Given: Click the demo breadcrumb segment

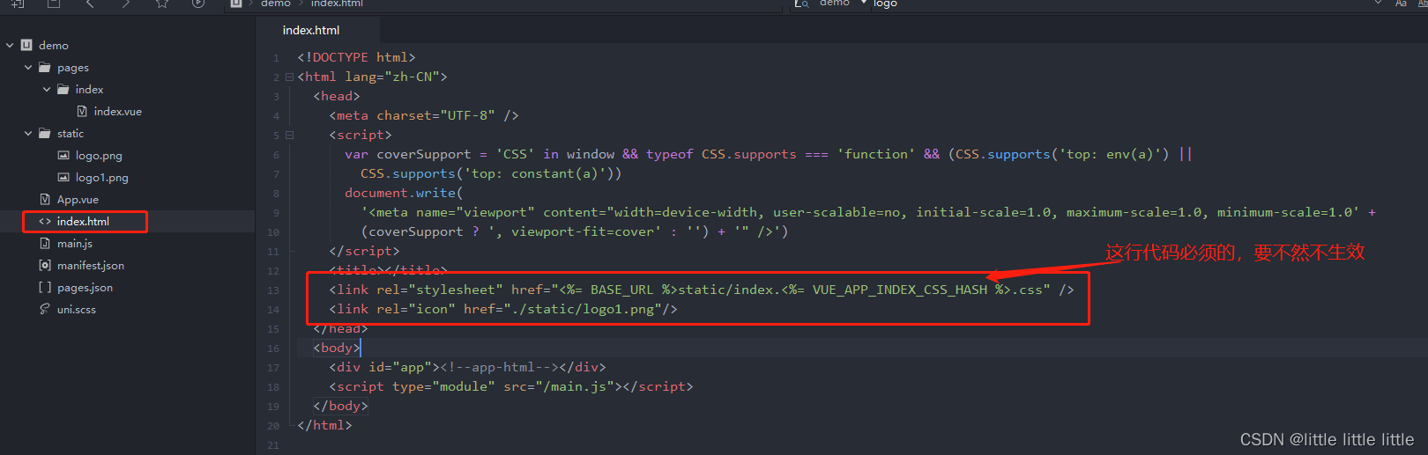Looking at the screenshot, I should pyautogui.click(x=276, y=4).
